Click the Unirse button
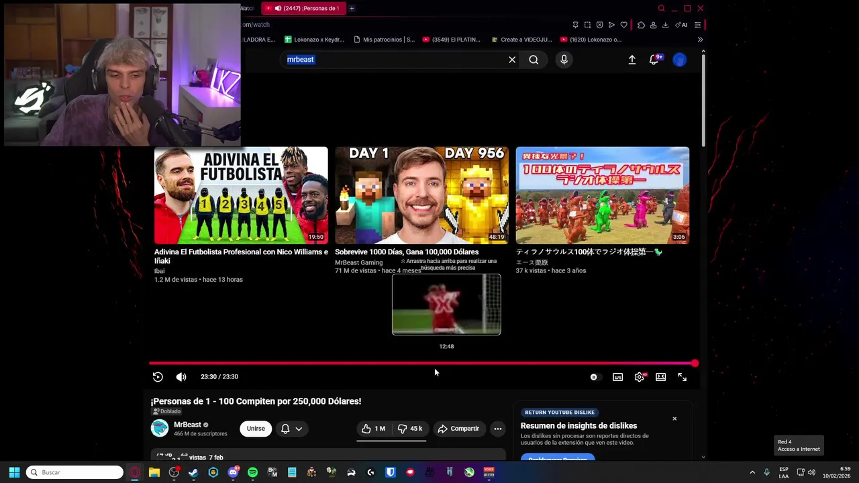Screen dimensions: 859x483 click(256, 429)
